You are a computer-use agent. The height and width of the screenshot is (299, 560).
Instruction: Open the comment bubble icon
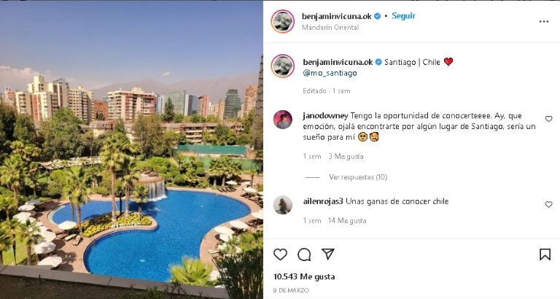(304, 255)
